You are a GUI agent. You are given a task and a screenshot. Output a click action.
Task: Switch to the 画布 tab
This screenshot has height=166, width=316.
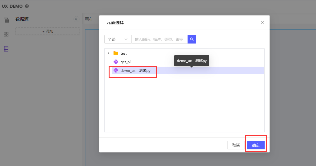click(x=89, y=19)
